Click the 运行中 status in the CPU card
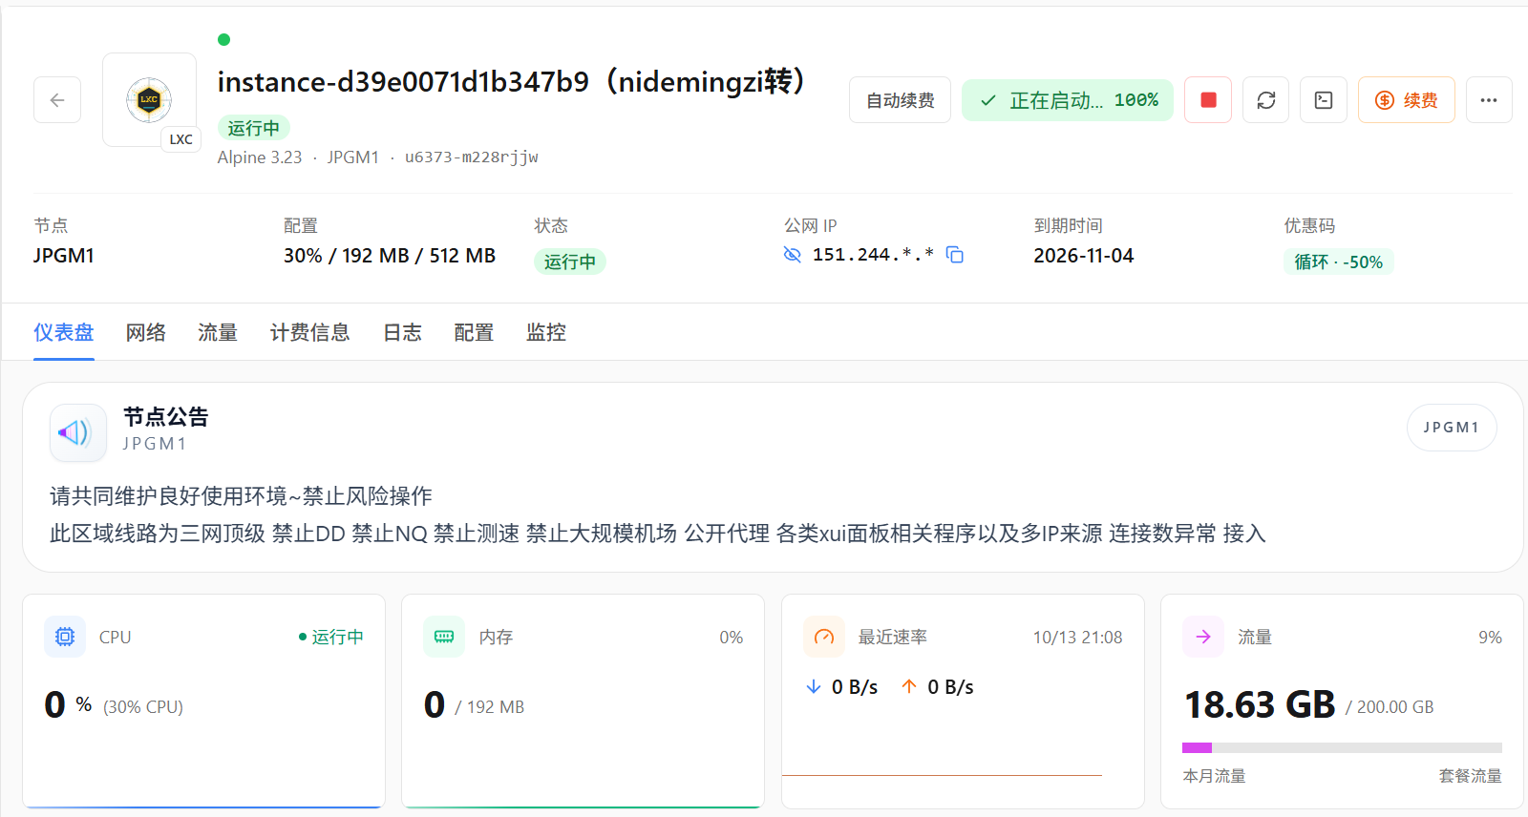Viewport: 1528px width, 817px height. pos(331,637)
